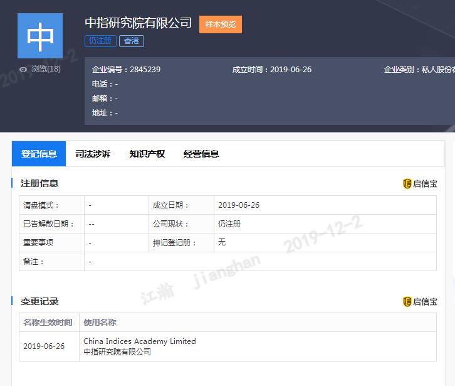Click the 变更记录 section heading
The image size is (455, 386).
click(x=39, y=301)
